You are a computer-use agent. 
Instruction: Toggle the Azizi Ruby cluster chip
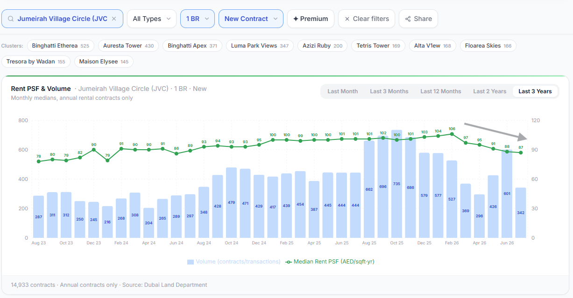322,46
